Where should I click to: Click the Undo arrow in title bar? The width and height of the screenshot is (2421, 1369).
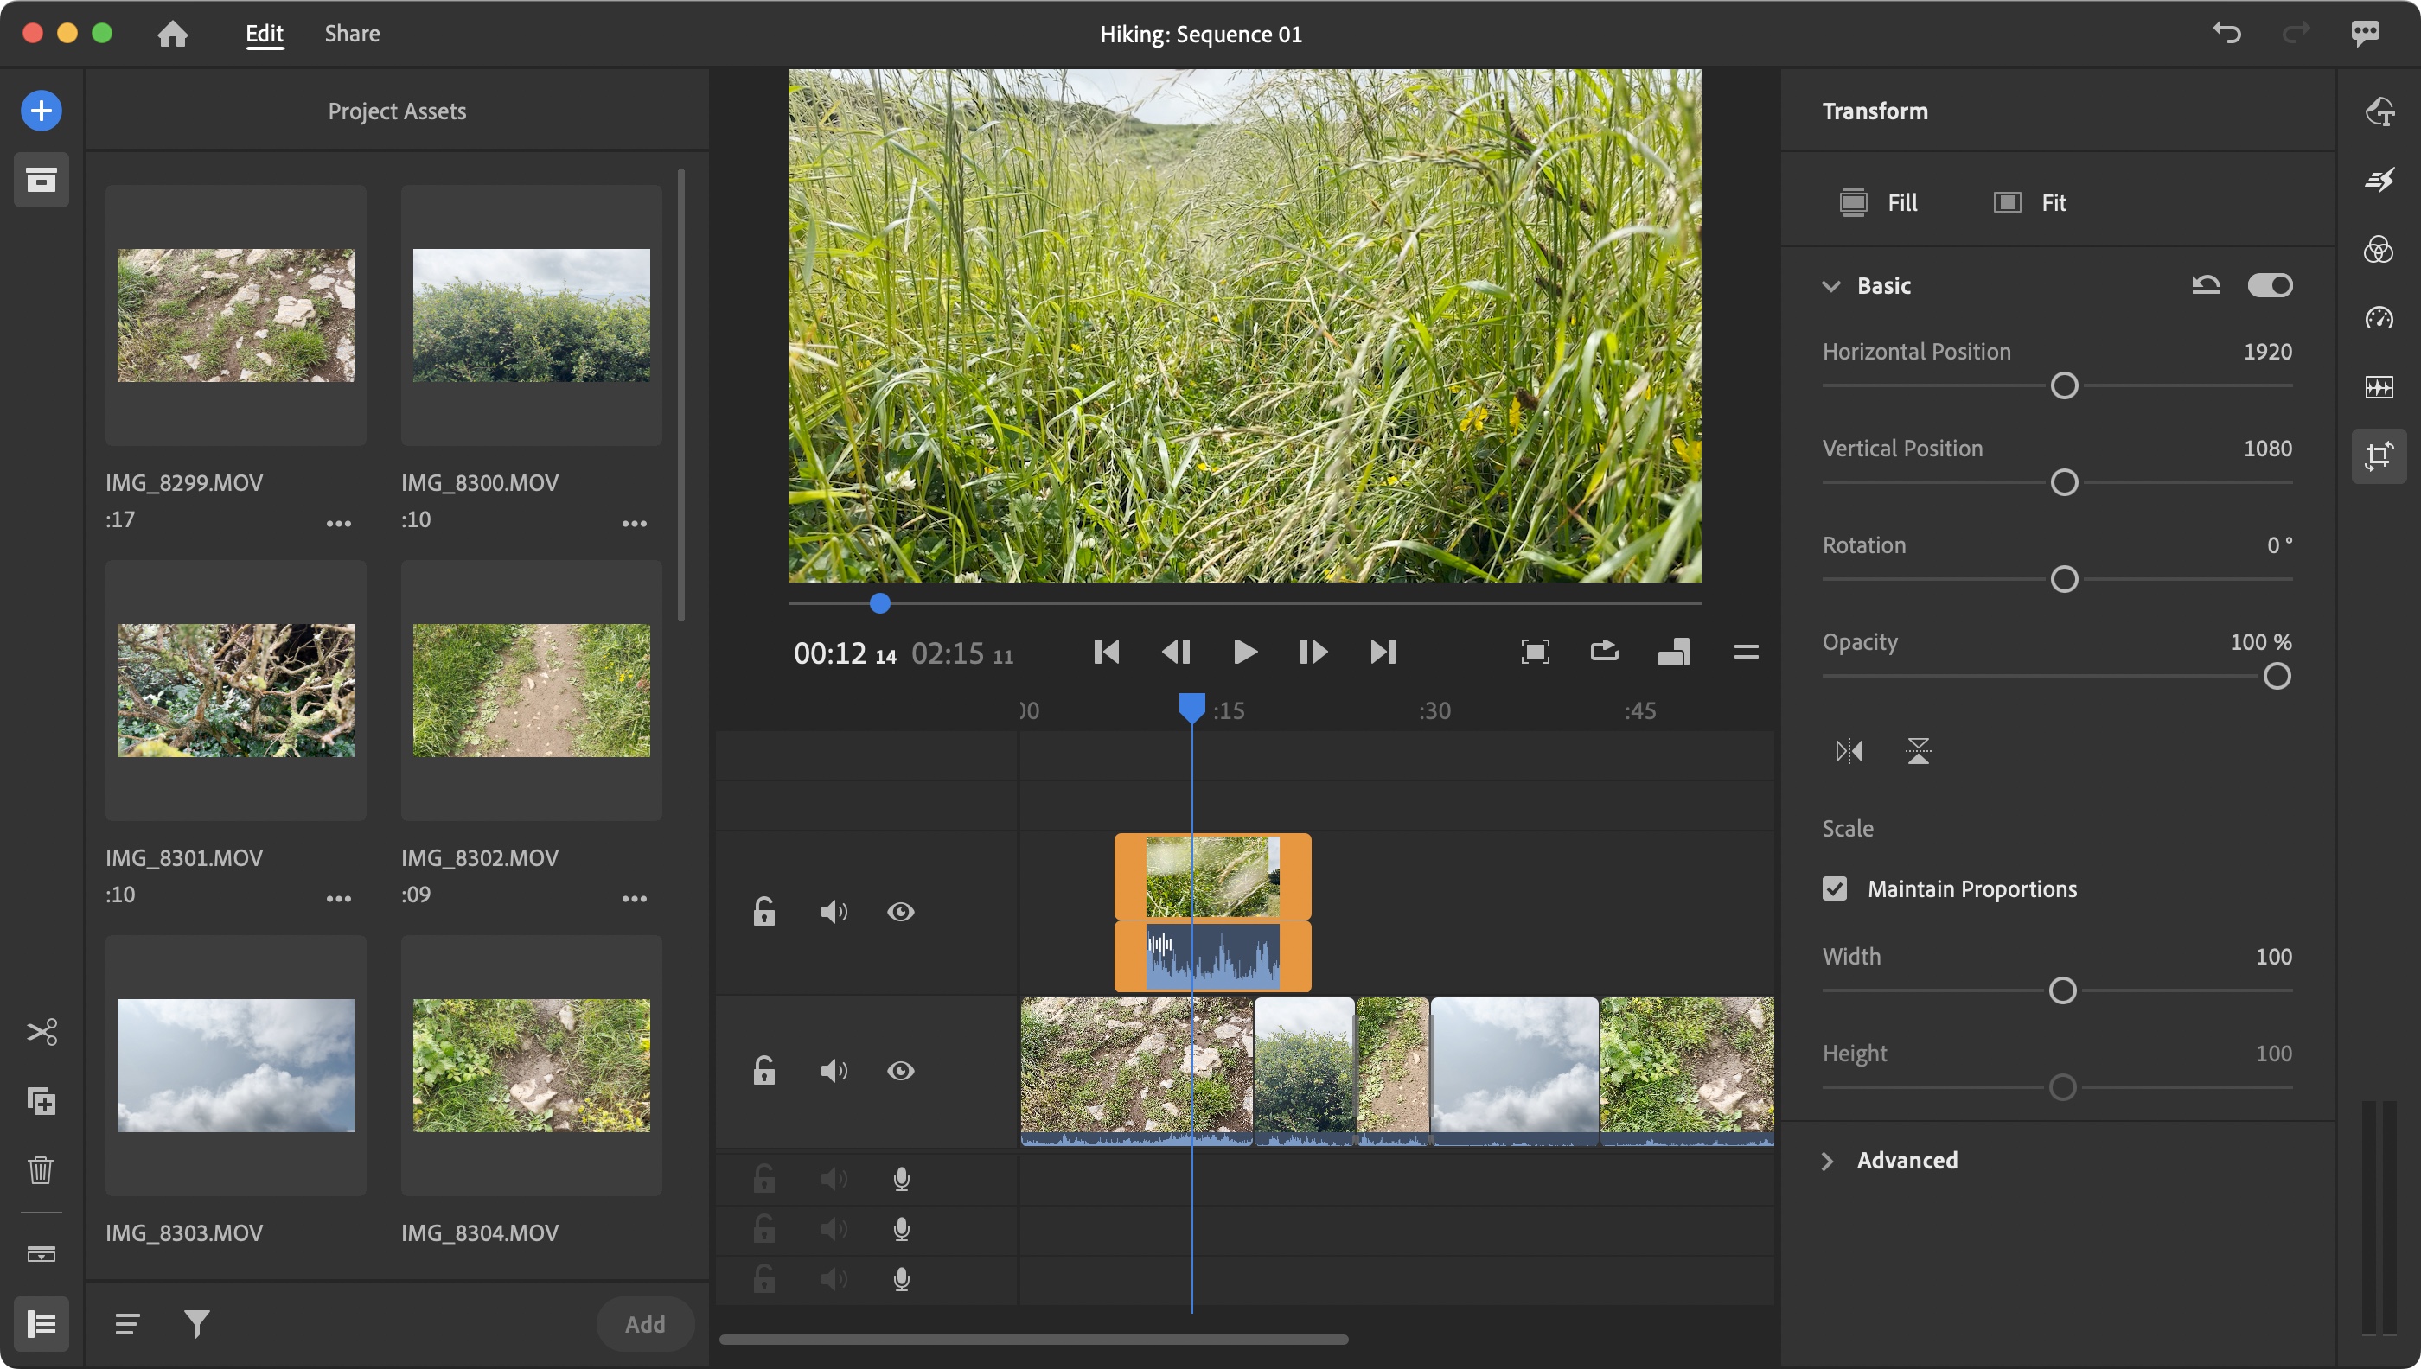2226,33
